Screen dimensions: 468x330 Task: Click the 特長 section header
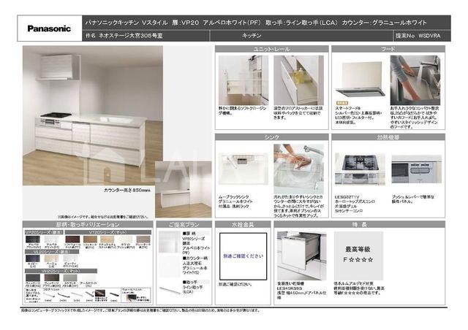tap(359, 224)
